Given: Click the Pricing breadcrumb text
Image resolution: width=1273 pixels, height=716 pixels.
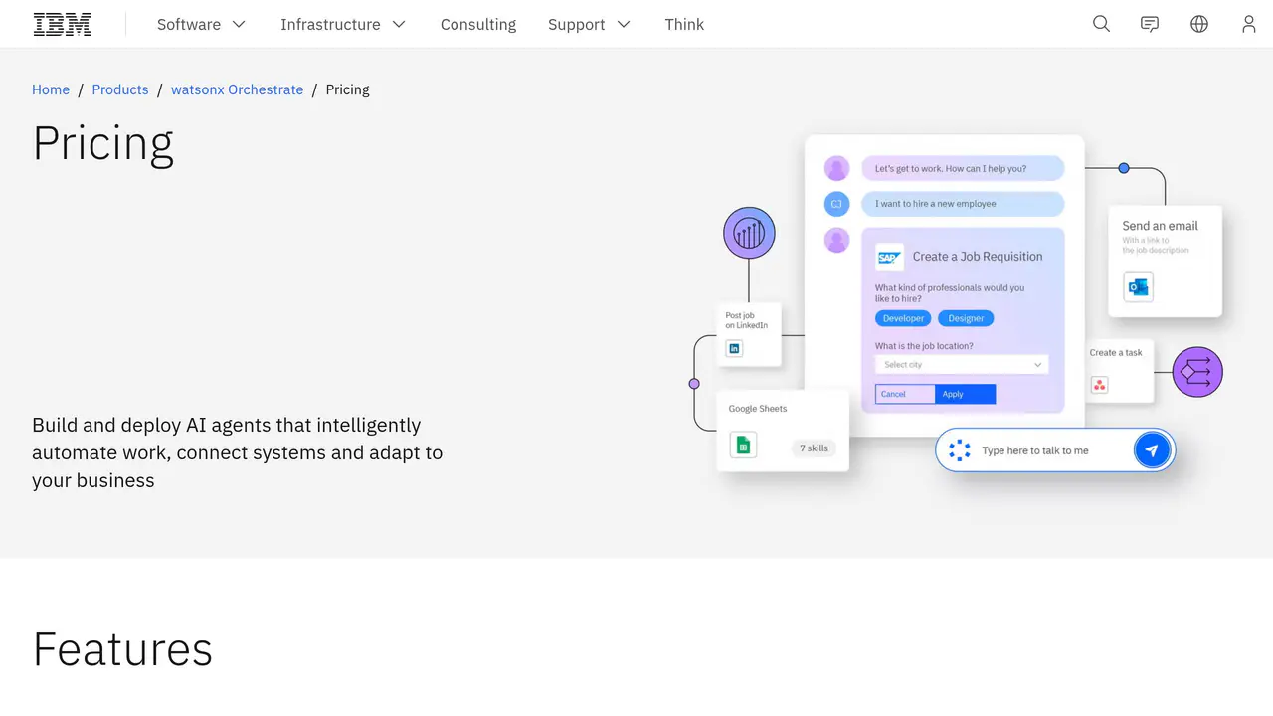Looking at the screenshot, I should pyautogui.click(x=348, y=89).
